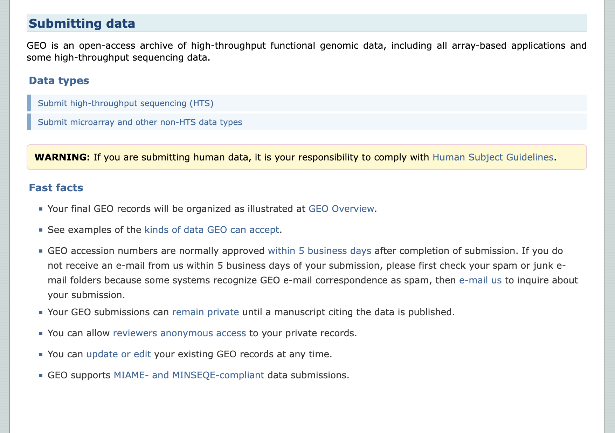
Task: Click the within 5 business days link
Action: point(319,251)
